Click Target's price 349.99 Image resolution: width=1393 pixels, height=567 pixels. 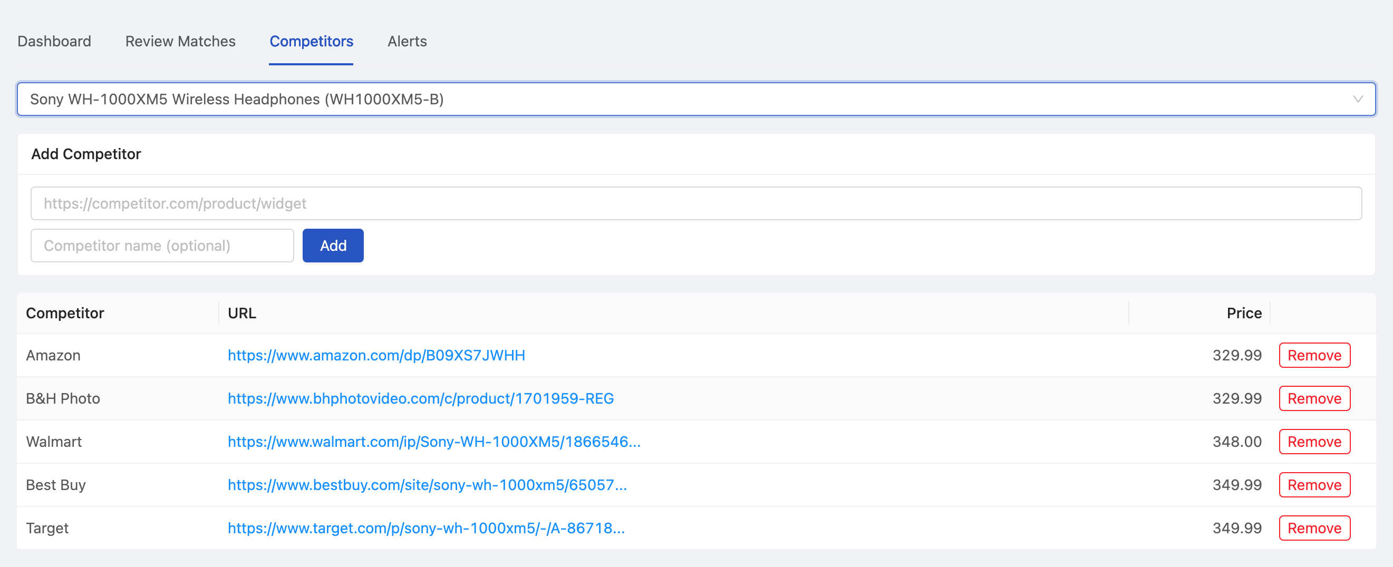click(1237, 528)
